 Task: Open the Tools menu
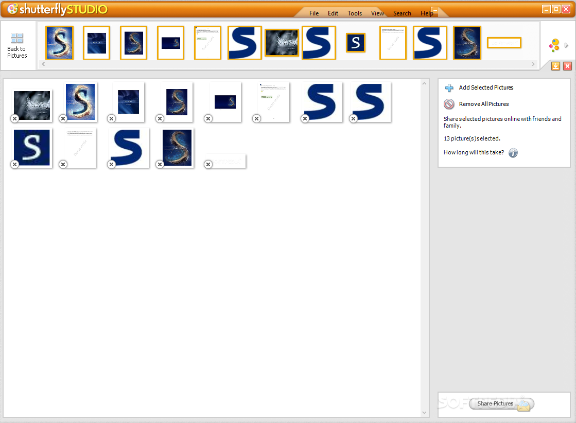tap(355, 13)
